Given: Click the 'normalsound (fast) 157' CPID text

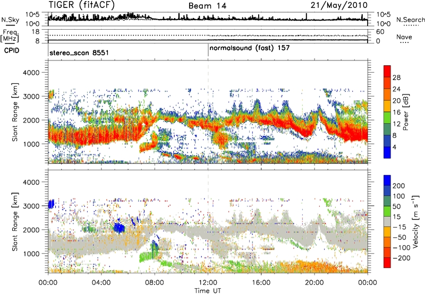Looking at the screenshot, I should pos(250,48).
